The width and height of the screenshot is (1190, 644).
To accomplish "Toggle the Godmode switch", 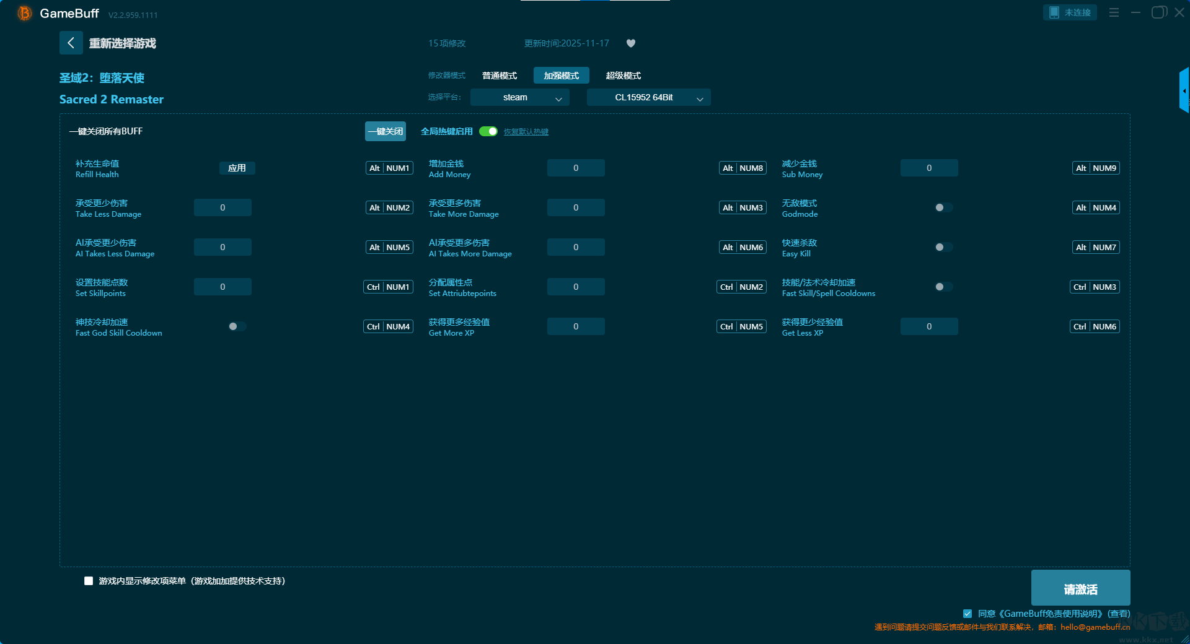I will (x=943, y=207).
